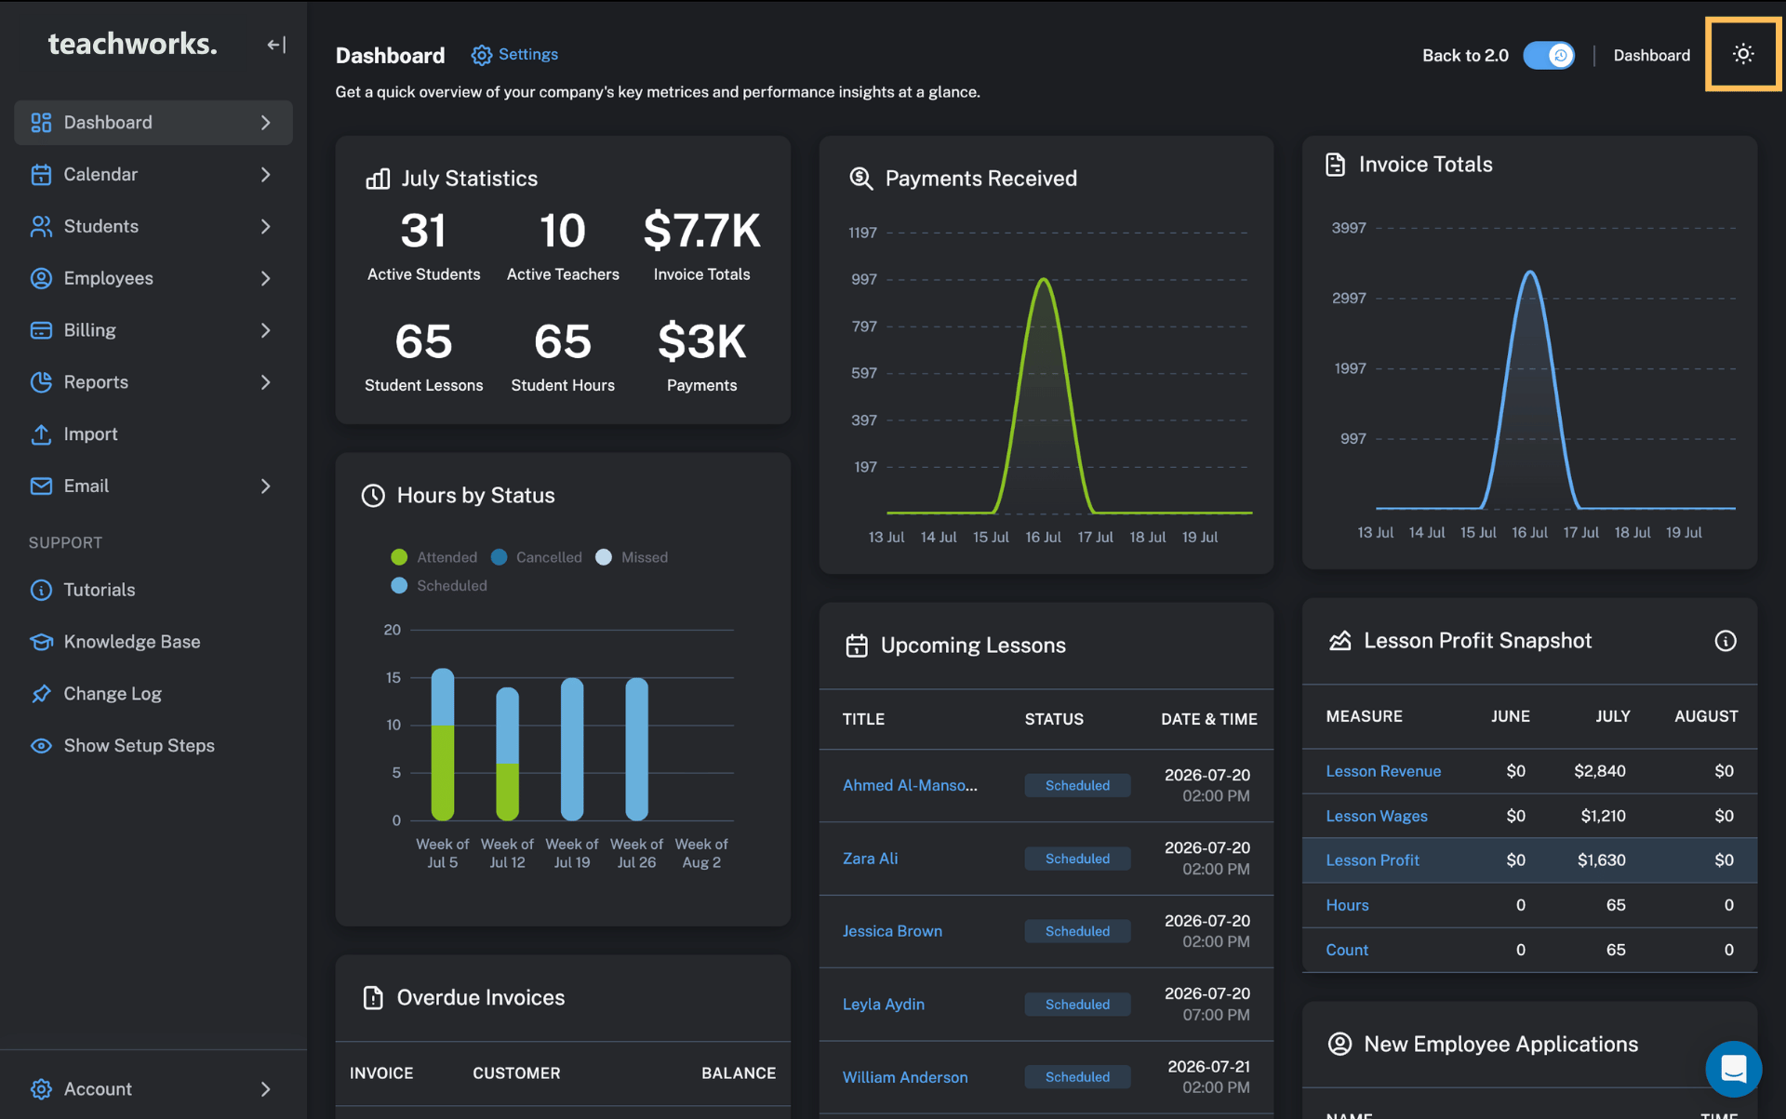Screen dimensions: 1786x1119
Task: Open the chat support bubble
Action: coord(1733,1069)
